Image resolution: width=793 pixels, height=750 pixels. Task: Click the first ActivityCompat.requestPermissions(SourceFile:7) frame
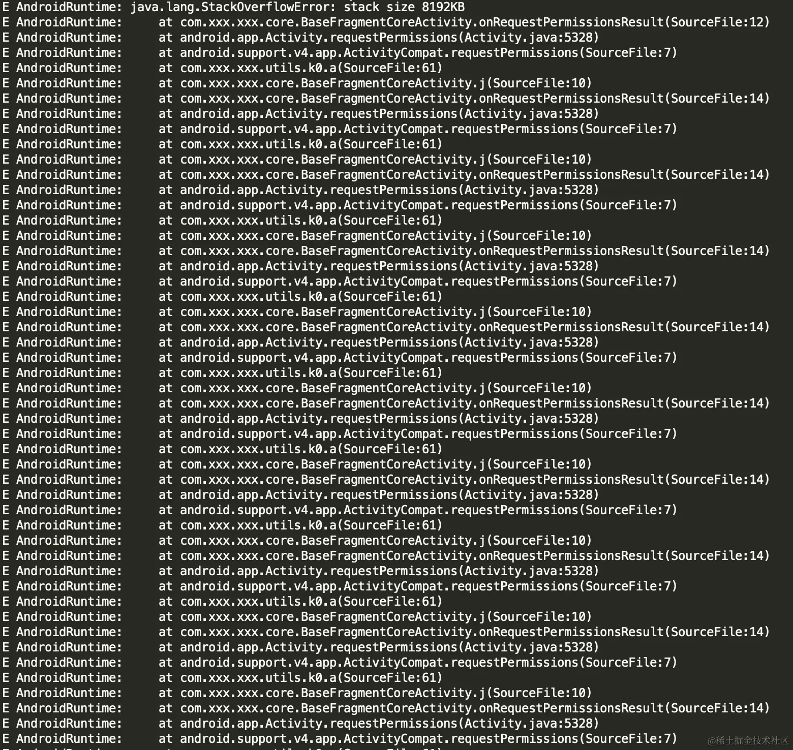[x=418, y=53]
